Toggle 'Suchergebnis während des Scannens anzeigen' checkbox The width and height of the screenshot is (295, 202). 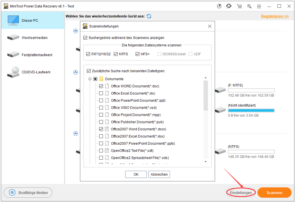85,38
